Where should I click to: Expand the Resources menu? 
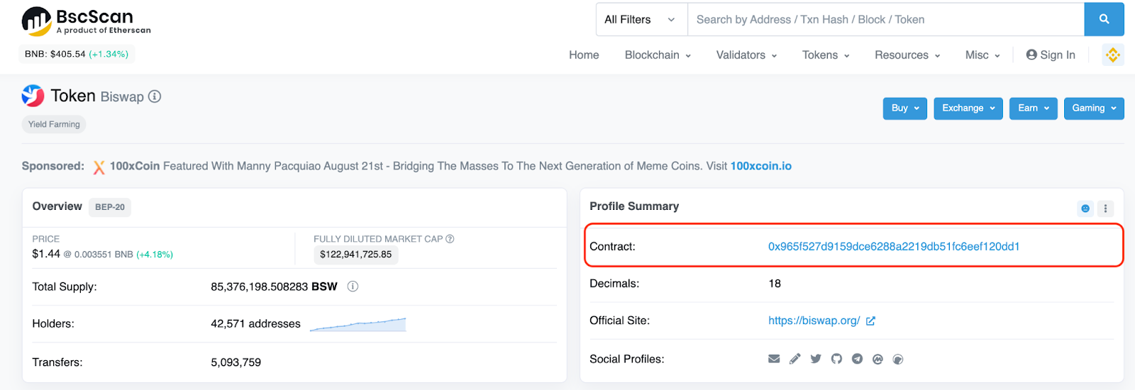(907, 55)
